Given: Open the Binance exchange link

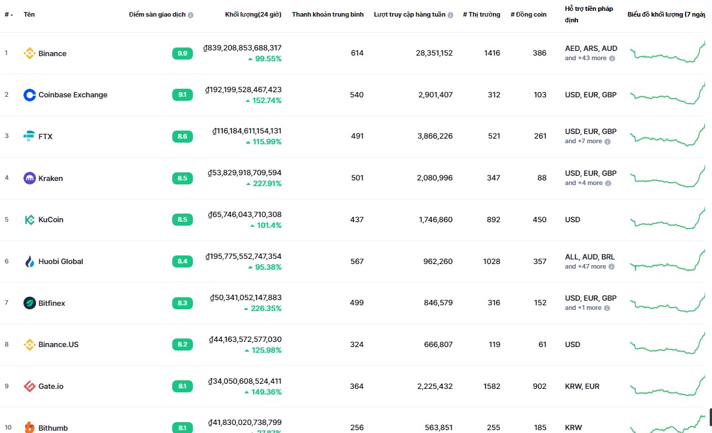Looking at the screenshot, I should [x=52, y=53].
